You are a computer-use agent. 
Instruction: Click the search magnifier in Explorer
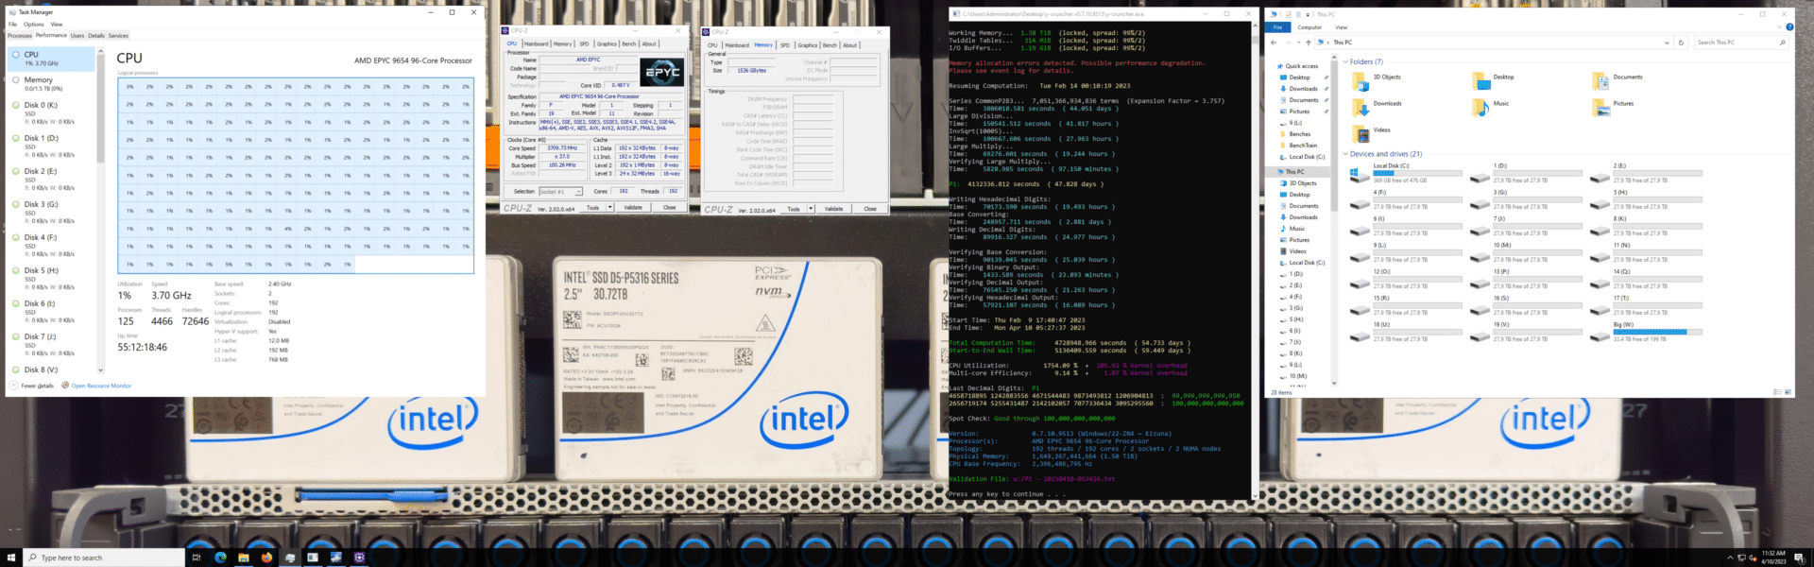click(x=1782, y=43)
